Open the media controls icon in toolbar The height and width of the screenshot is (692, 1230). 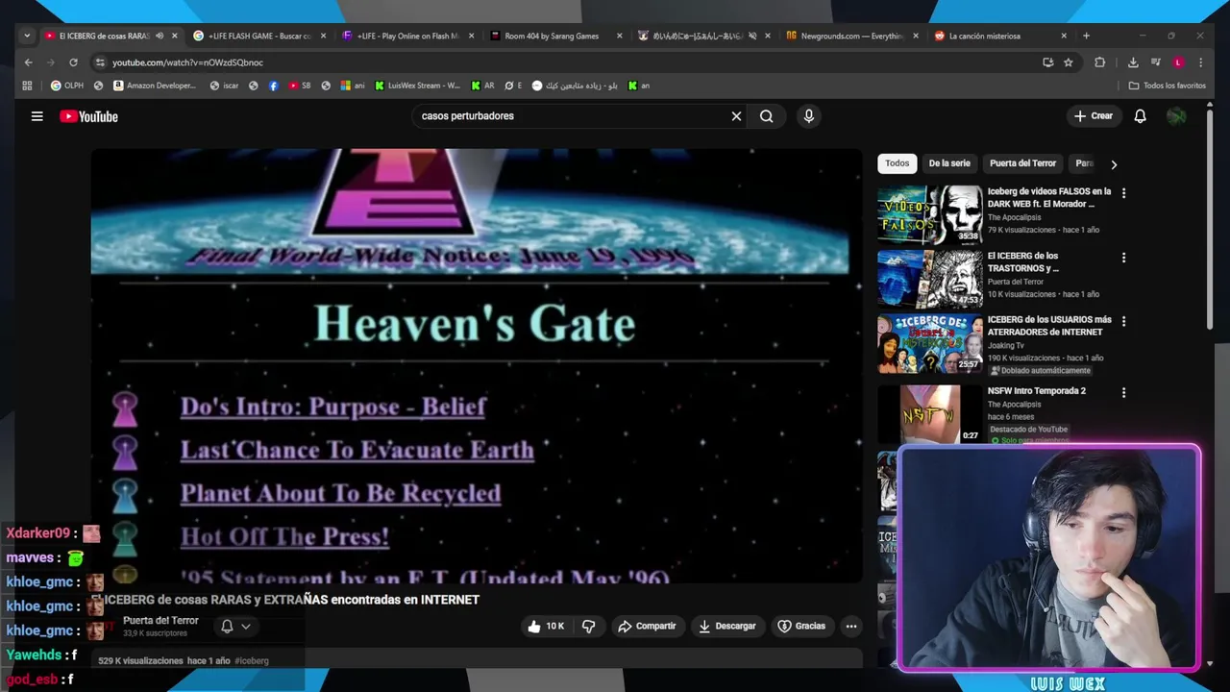[1155, 62]
